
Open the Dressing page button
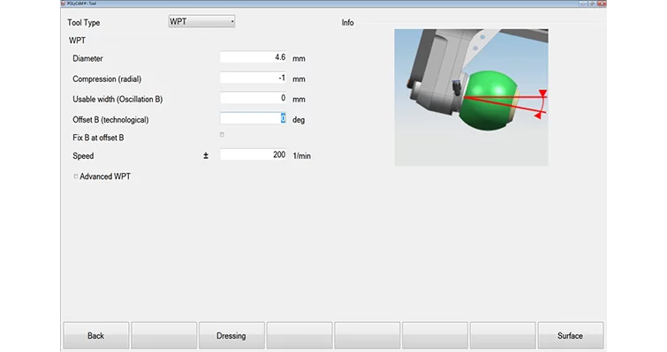click(x=231, y=335)
